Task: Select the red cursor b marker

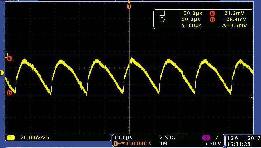Action: (9, 93)
